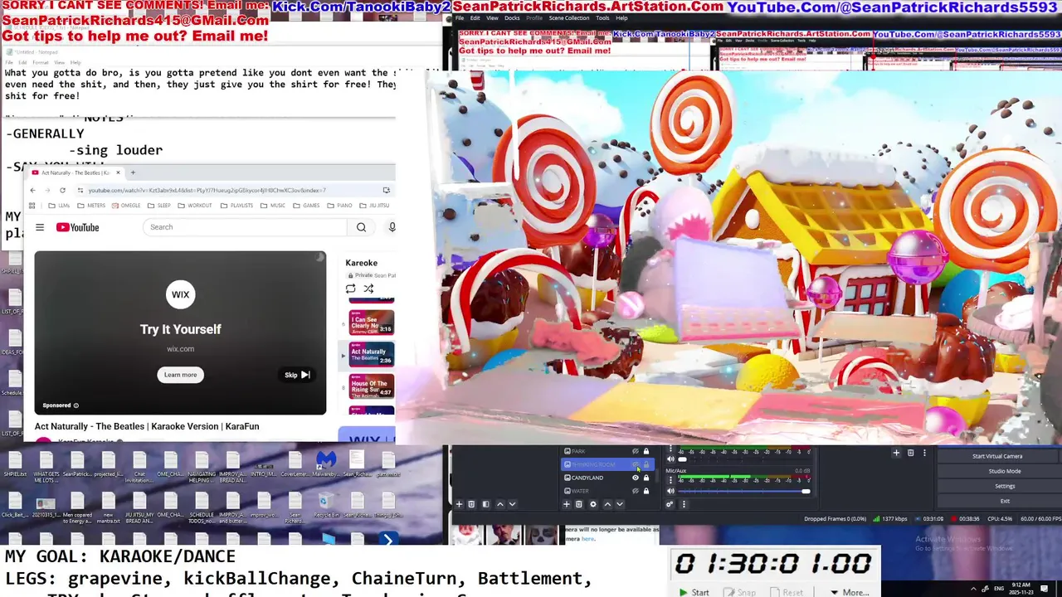Open the GAMES bookmark folder

tap(305, 206)
